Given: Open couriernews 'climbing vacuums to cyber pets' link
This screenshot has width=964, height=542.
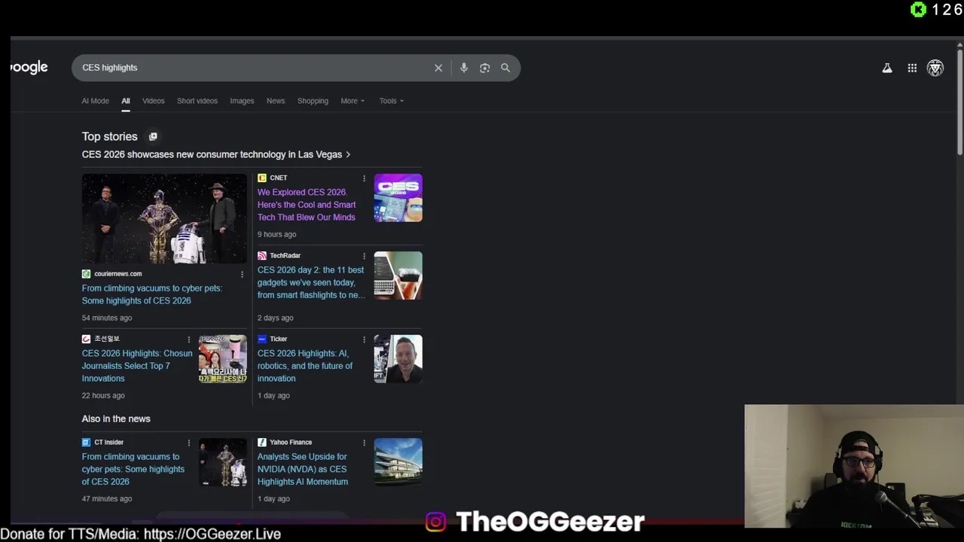Looking at the screenshot, I should click(x=152, y=294).
